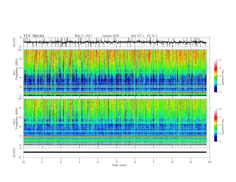Click the ch.1 voltage waveform trace
This screenshot has height=182, width=236.
click(x=115, y=42)
